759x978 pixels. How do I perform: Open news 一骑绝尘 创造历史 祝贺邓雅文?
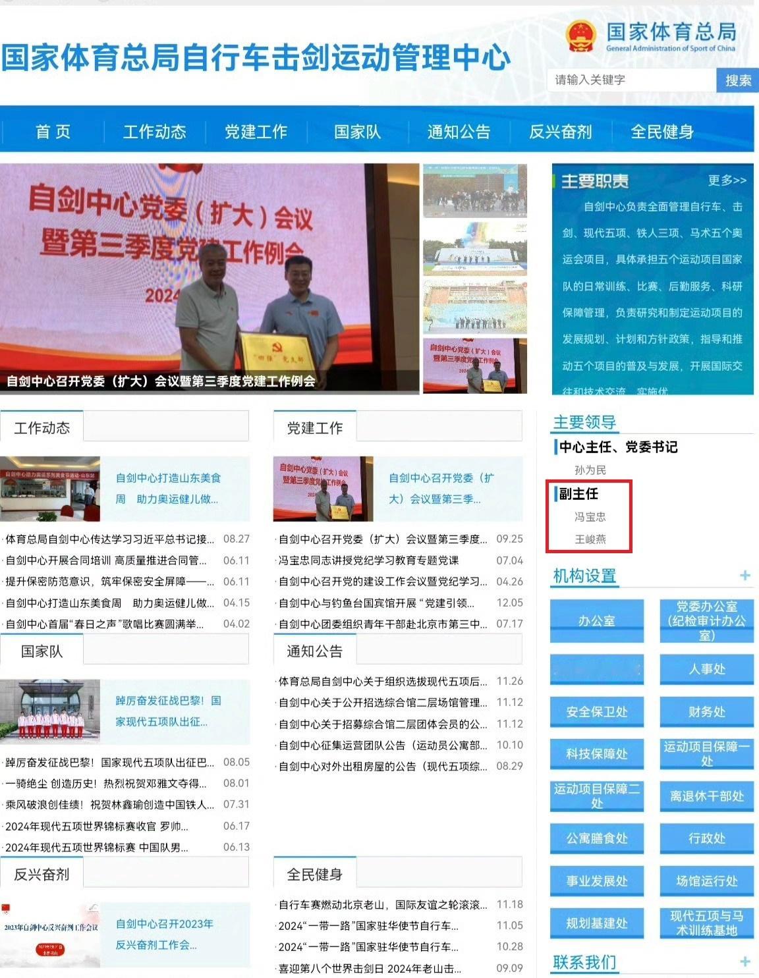point(106,784)
